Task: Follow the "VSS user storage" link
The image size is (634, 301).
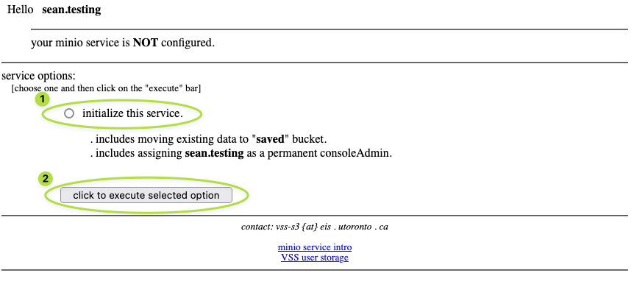Action: point(315,258)
